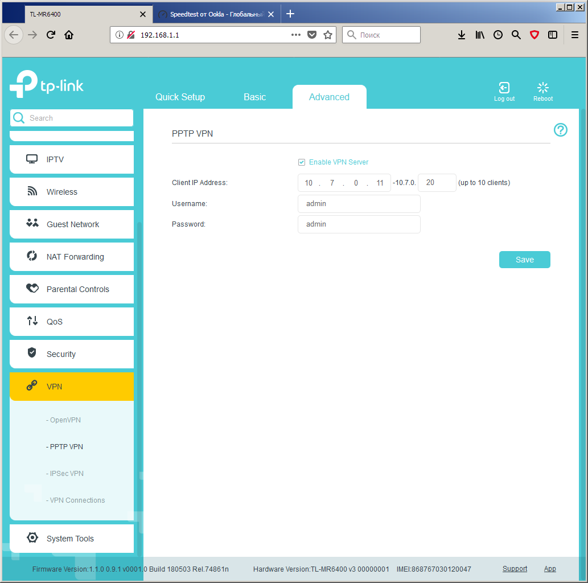The width and height of the screenshot is (588, 583).
Task: Collapse the VPN sidebar section
Action: pos(72,387)
